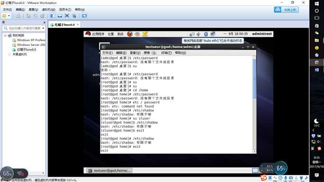This screenshot has height=182, width=324.
Task: Click the terminal scrollbar down arrow
Action: coord(254,151)
